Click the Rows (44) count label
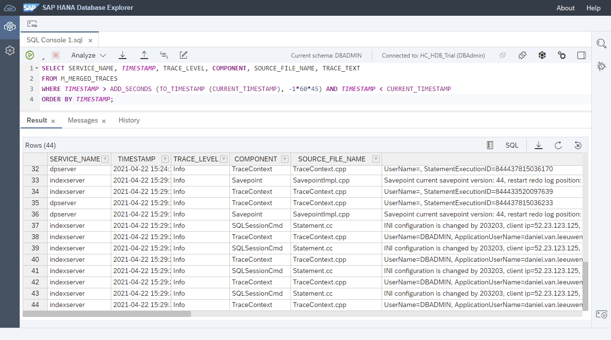The width and height of the screenshot is (611, 340). pyautogui.click(x=40, y=145)
